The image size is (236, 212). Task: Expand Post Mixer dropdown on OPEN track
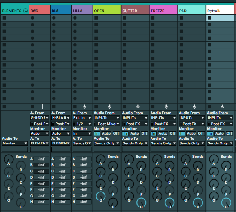[x=107, y=124]
